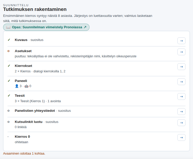Click '3 × Teesit (Kierros 1) · 1 avointa'

38,101
